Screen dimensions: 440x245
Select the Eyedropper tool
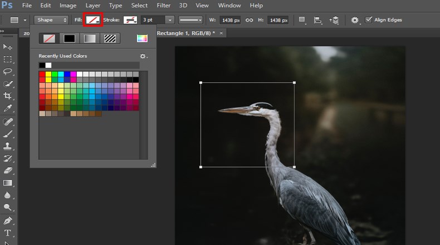8,108
